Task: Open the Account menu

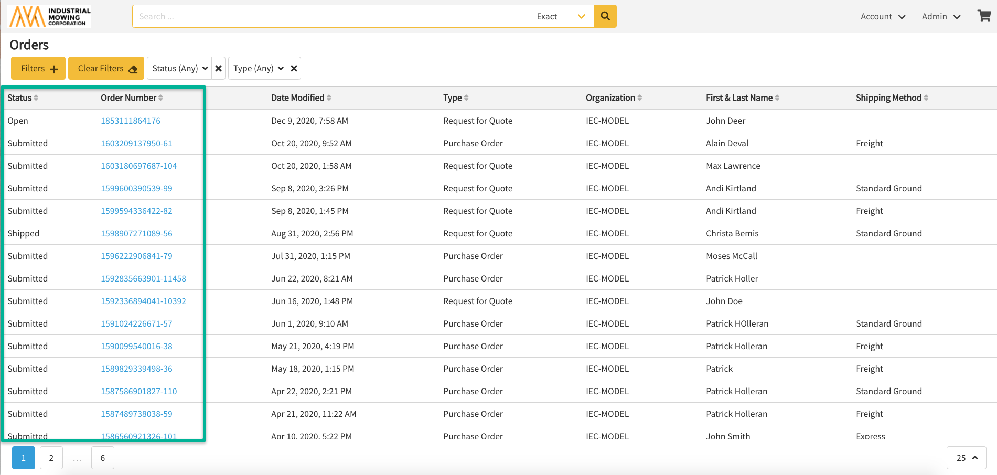Action: pyautogui.click(x=883, y=16)
